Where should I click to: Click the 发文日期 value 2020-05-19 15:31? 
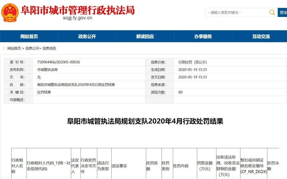point(193,77)
